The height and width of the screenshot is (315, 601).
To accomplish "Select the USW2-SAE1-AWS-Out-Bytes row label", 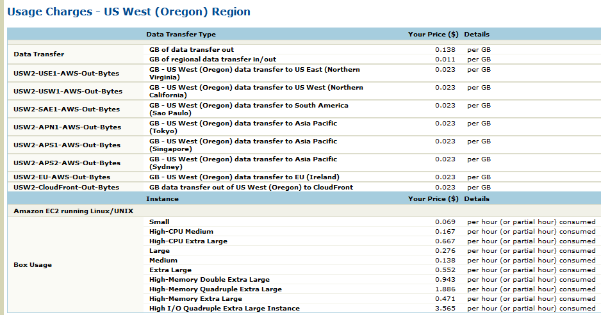I will (x=67, y=109).
